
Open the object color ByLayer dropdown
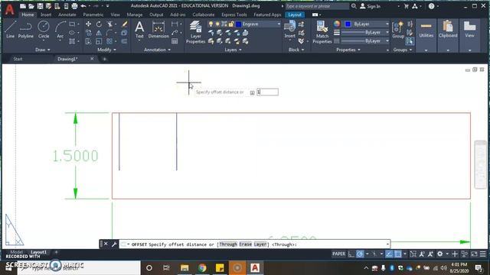pos(387,24)
